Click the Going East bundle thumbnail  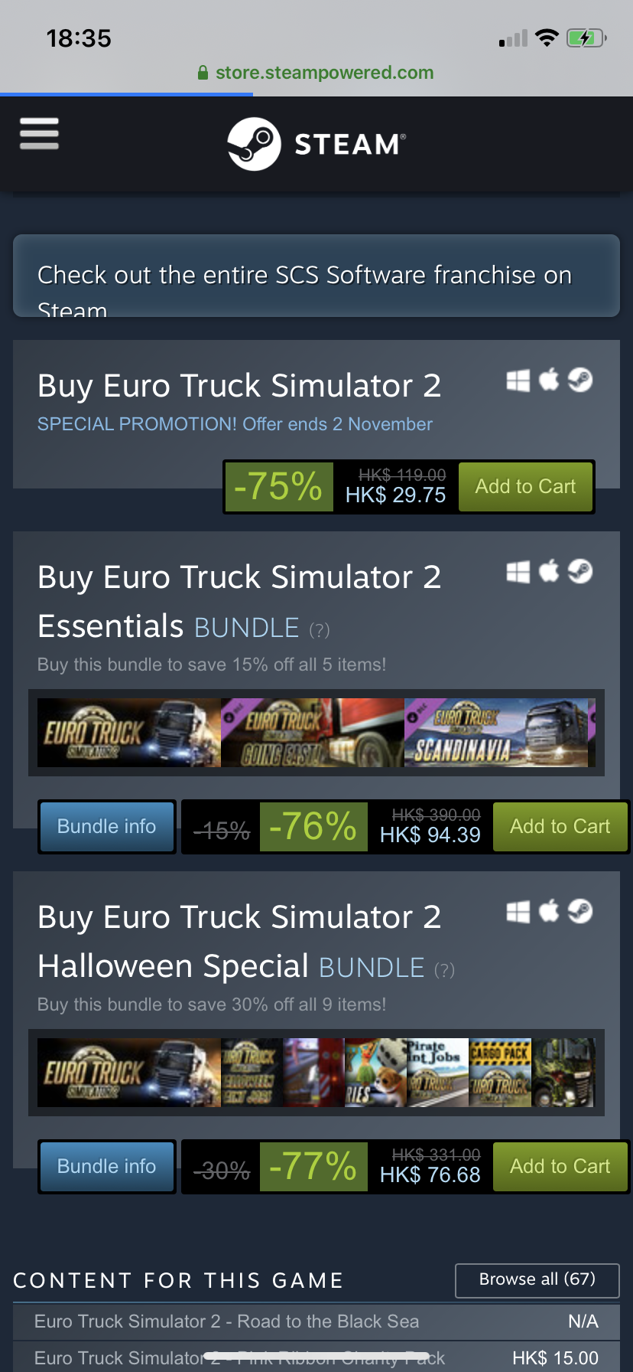[x=313, y=733]
